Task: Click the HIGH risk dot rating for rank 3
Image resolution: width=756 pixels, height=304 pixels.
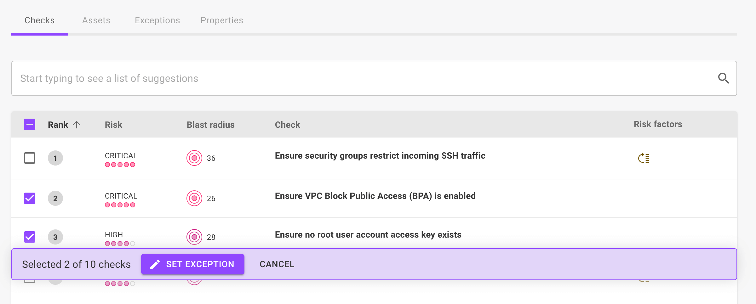Action: tap(119, 243)
